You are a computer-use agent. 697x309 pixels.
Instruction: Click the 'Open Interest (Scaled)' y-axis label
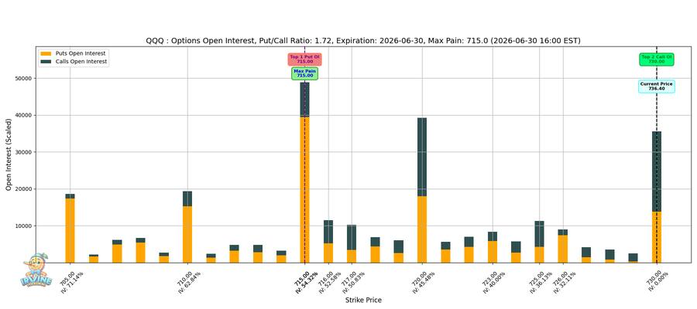pyautogui.click(x=9, y=154)
